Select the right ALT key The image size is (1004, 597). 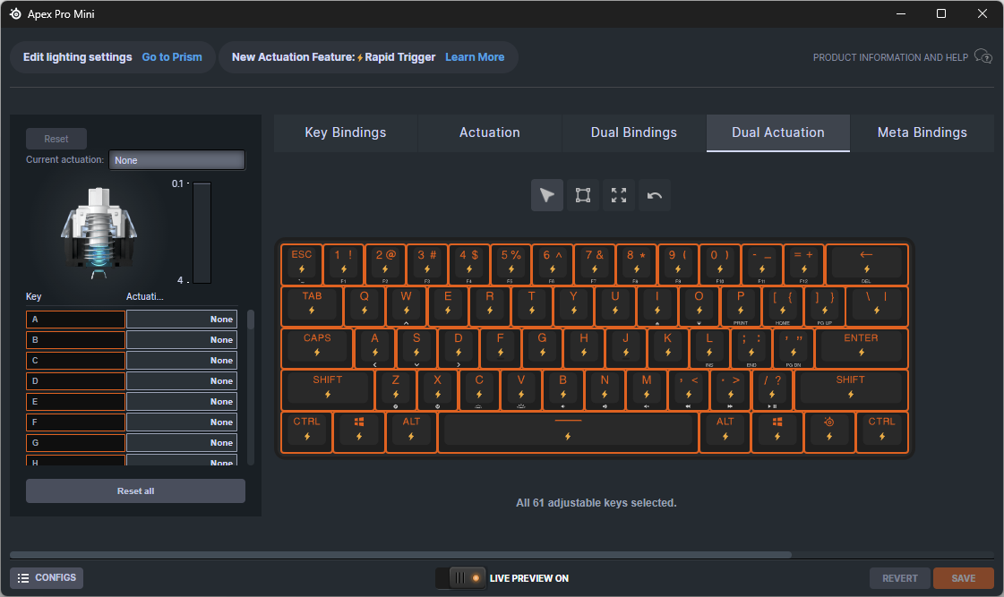click(x=725, y=432)
